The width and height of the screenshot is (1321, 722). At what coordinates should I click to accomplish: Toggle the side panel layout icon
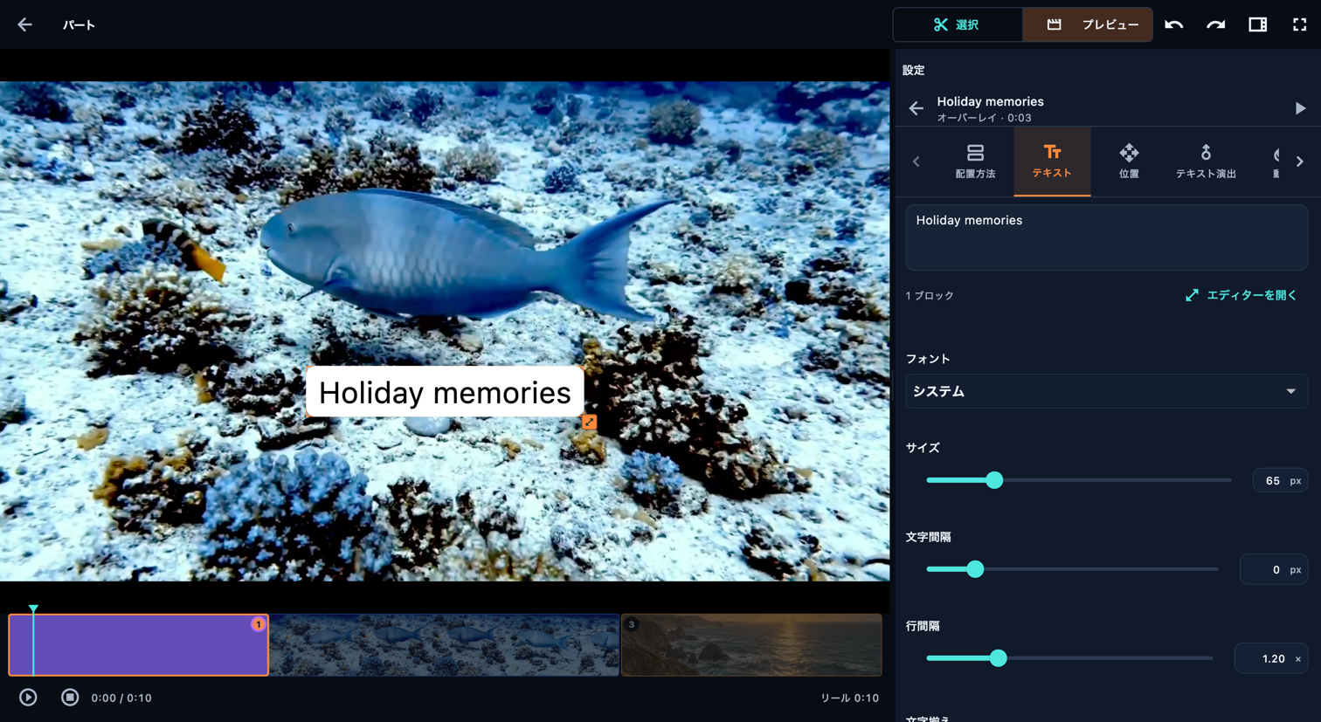tap(1257, 24)
